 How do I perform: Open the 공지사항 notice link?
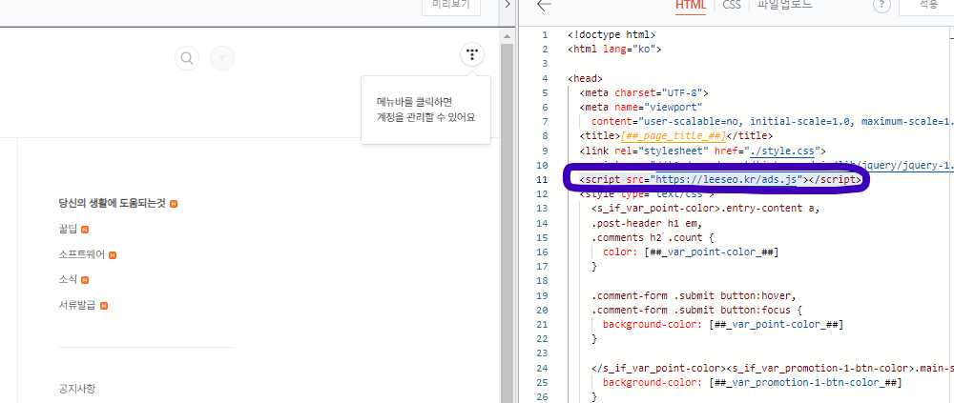click(x=77, y=389)
